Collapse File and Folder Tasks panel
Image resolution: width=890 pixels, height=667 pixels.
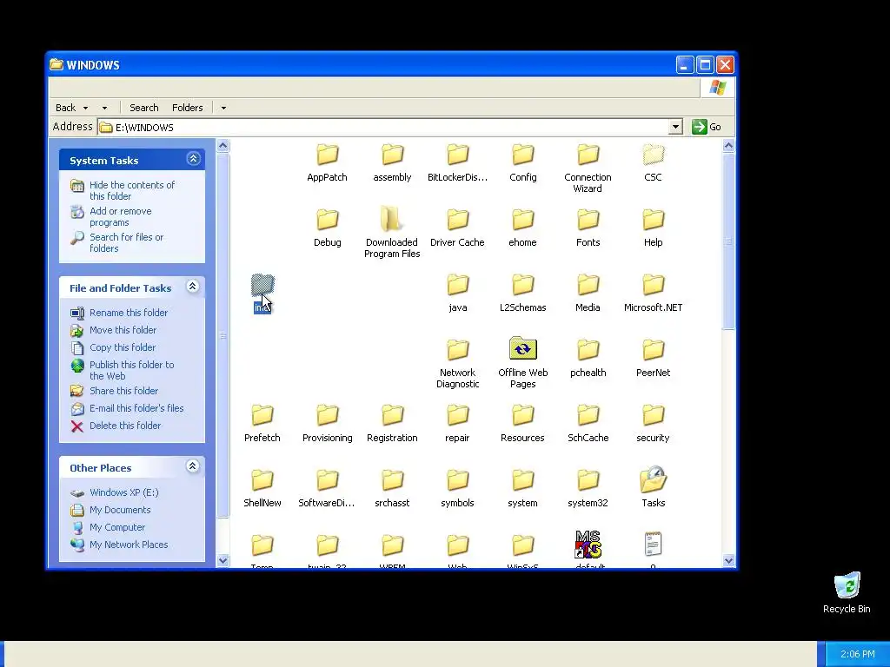click(x=193, y=287)
